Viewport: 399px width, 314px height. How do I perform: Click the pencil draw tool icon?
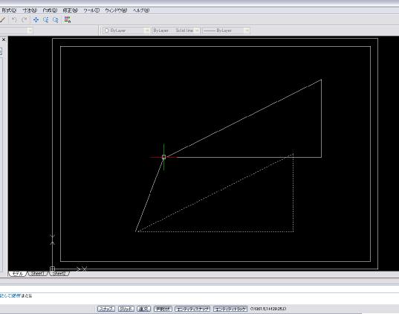coord(2,20)
